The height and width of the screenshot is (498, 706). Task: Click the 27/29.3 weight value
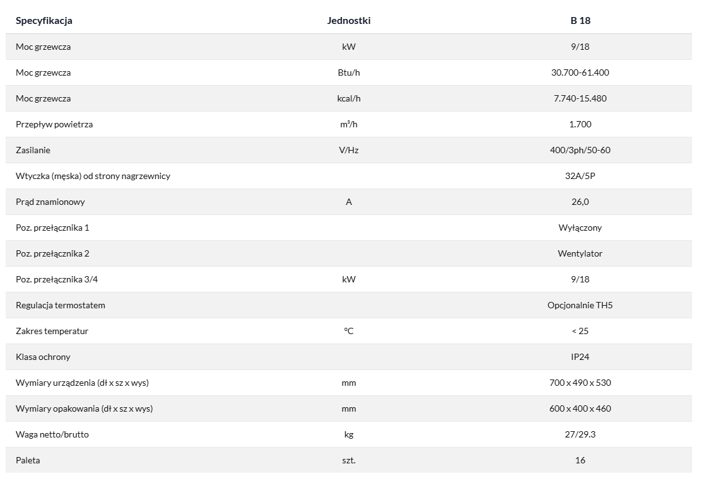click(x=580, y=434)
